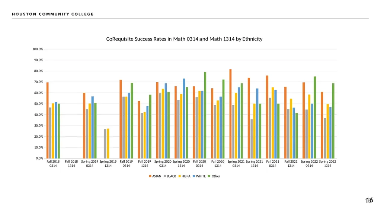
Task: Click the orange ASIAN legend swatch
Action: click(150, 176)
